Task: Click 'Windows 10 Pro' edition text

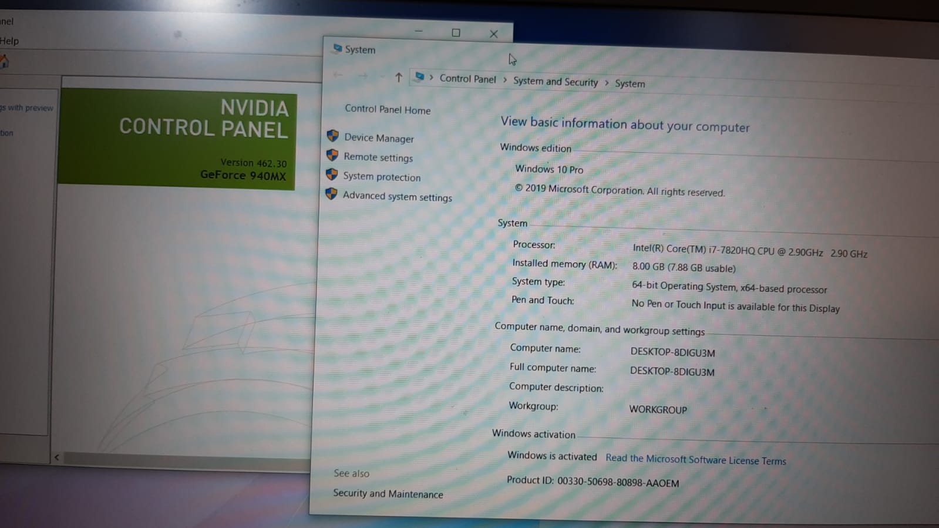Action: (549, 169)
